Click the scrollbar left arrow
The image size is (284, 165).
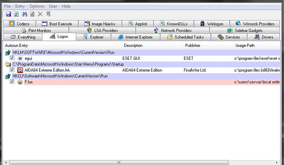(x=6, y=162)
